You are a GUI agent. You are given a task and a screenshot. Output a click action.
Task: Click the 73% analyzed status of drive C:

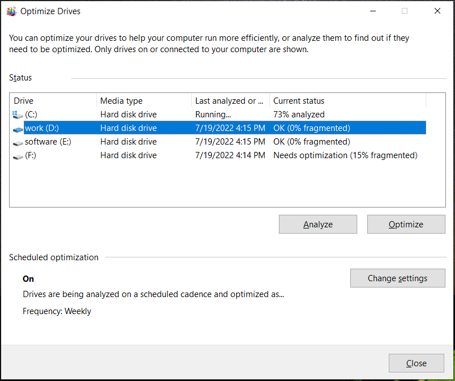298,114
